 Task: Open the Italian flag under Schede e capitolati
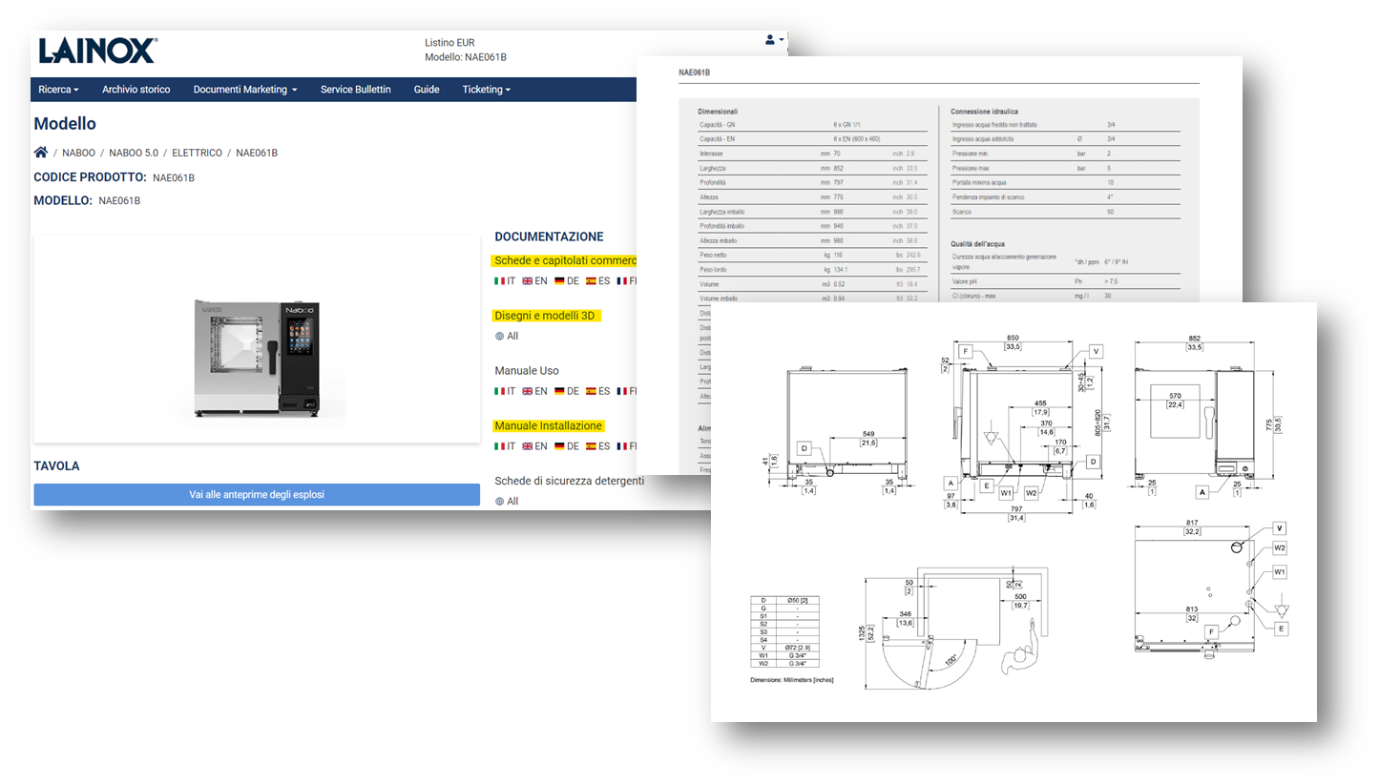click(505, 281)
